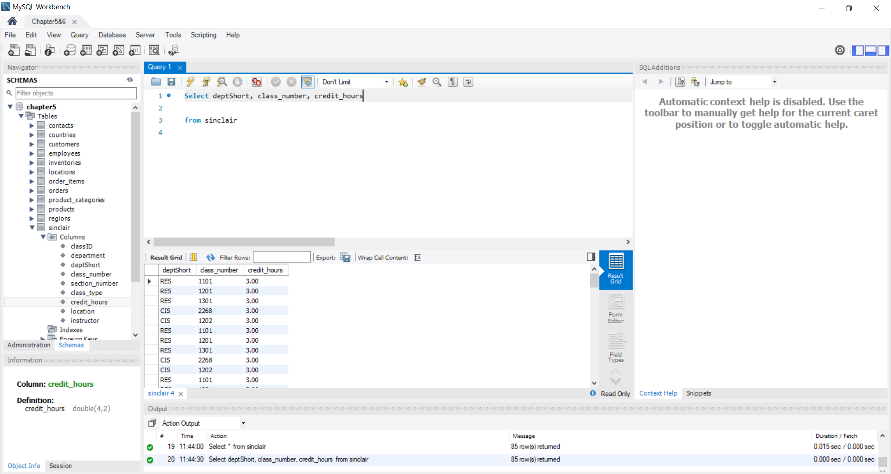Collapse the chapter5 schema

coord(10,107)
